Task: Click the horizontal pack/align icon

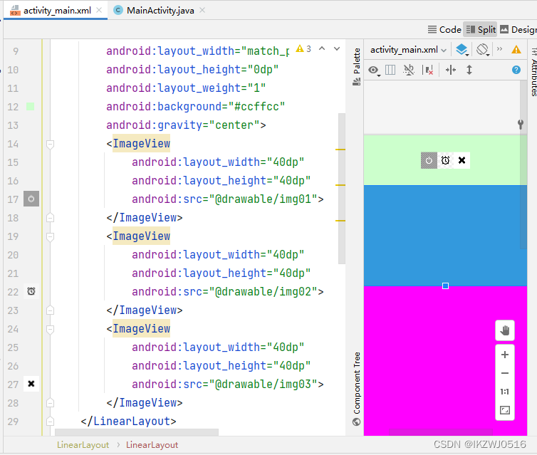Action: pos(451,70)
